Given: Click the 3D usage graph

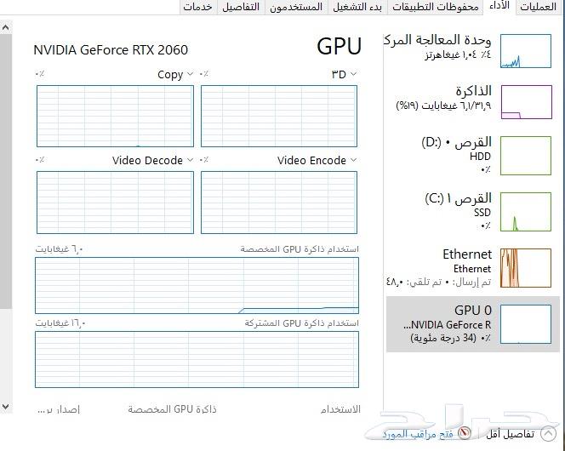Looking at the screenshot, I should (x=279, y=116).
